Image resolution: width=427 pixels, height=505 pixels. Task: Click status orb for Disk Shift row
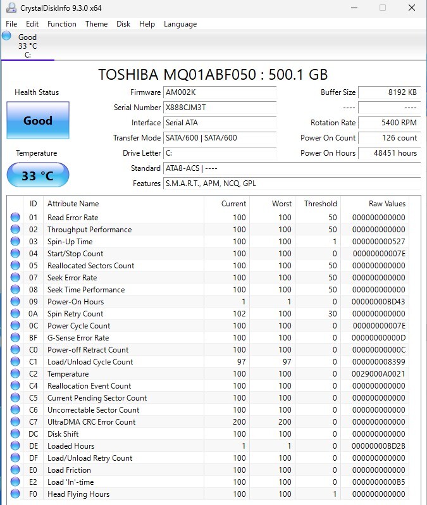point(15,434)
